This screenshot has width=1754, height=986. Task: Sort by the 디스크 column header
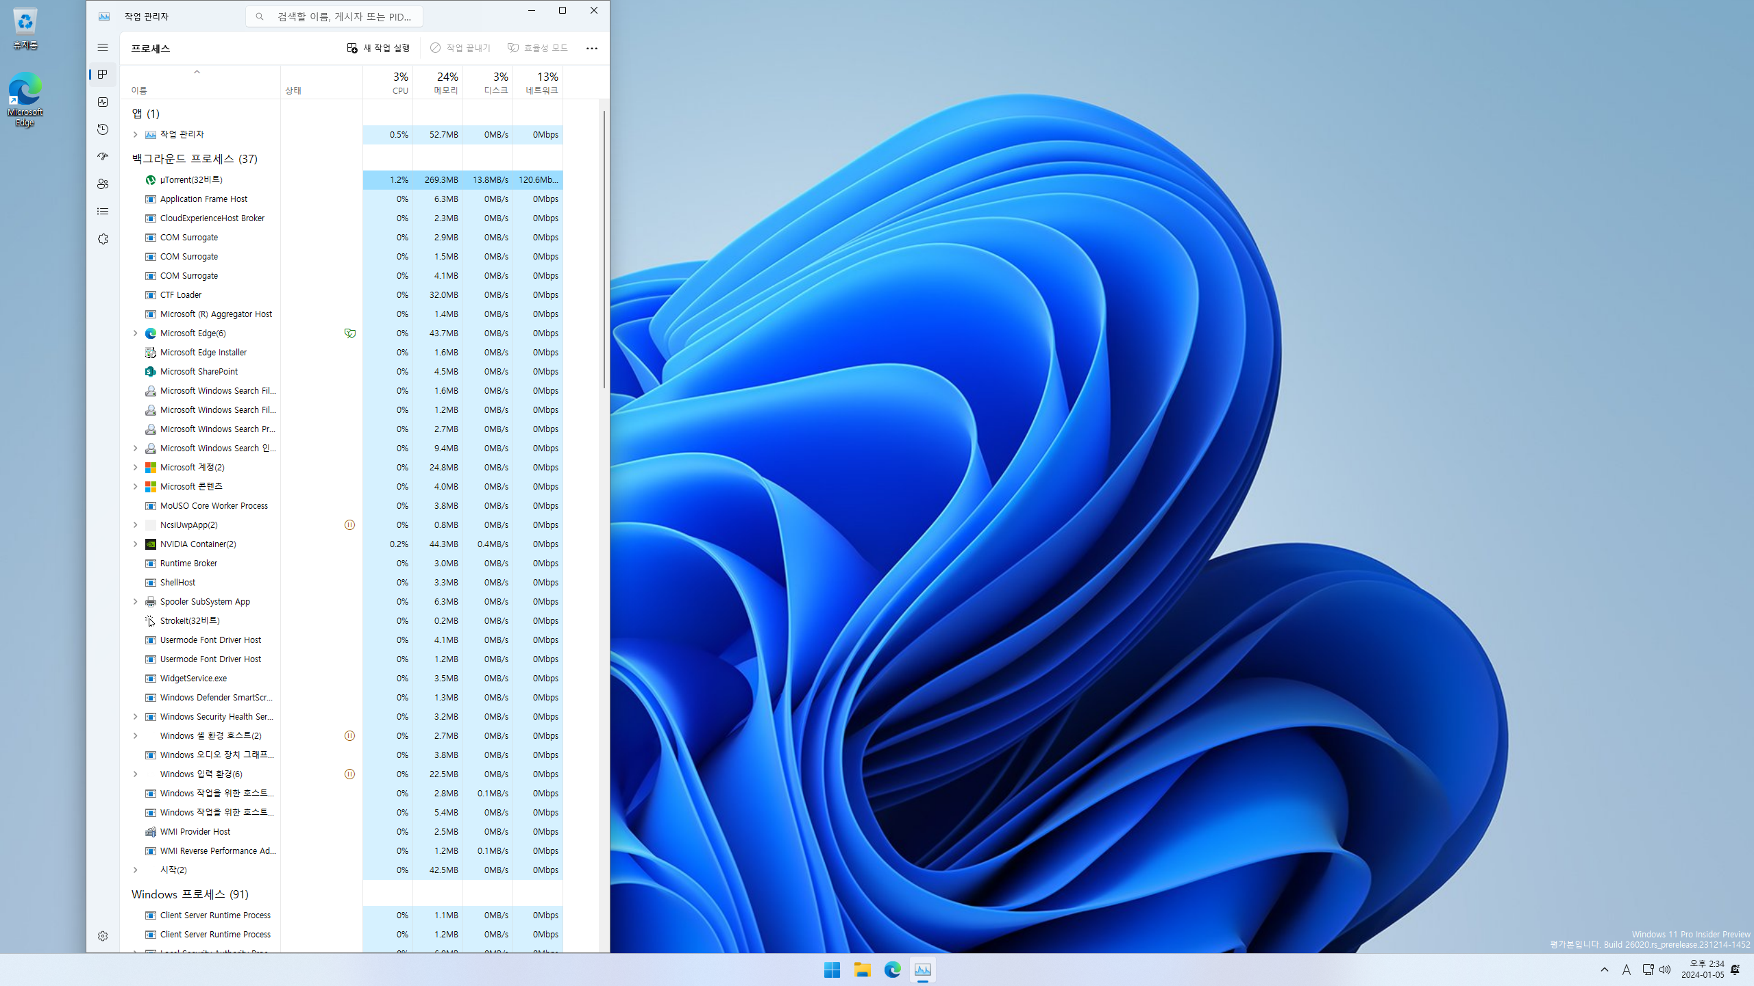click(488, 82)
